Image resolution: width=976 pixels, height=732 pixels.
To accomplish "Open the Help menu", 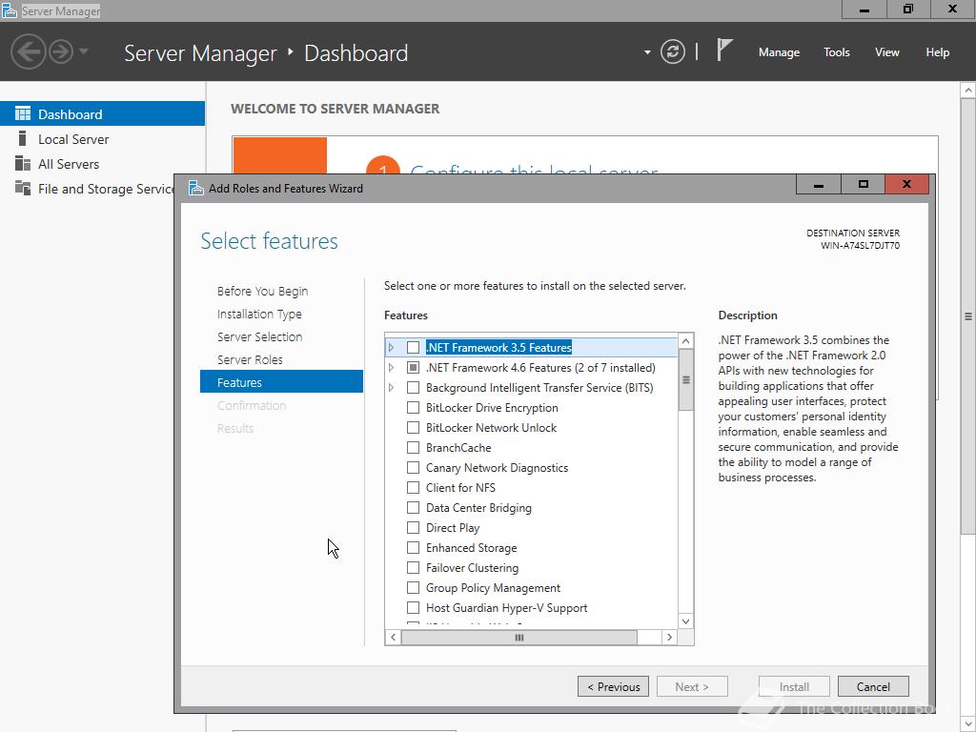I will [x=938, y=52].
